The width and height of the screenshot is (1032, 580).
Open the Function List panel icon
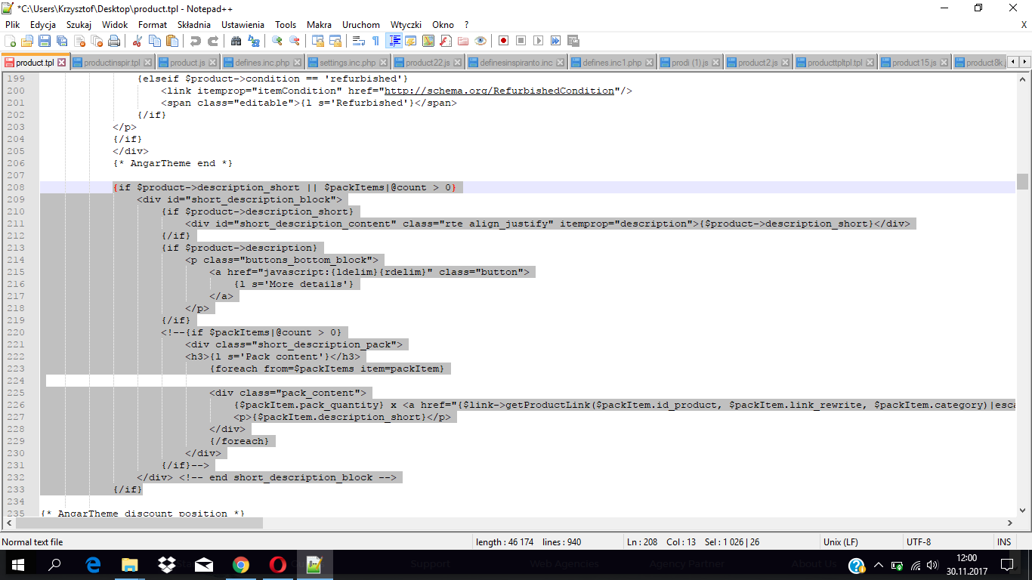446,41
